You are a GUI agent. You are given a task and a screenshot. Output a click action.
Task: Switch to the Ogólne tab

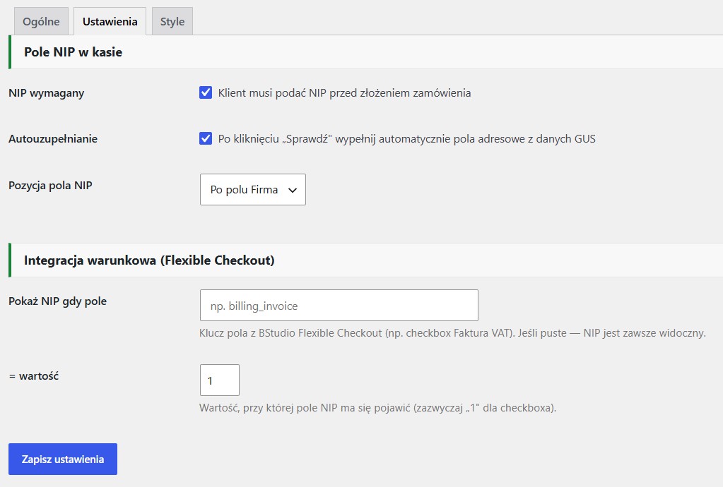pyautogui.click(x=41, y=21)
